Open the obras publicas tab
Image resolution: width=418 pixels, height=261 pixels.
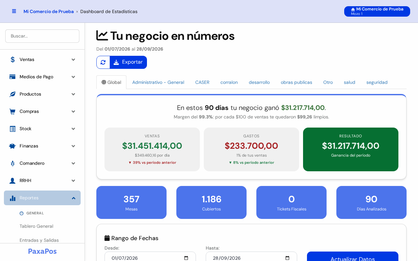(x=297, y=82)
